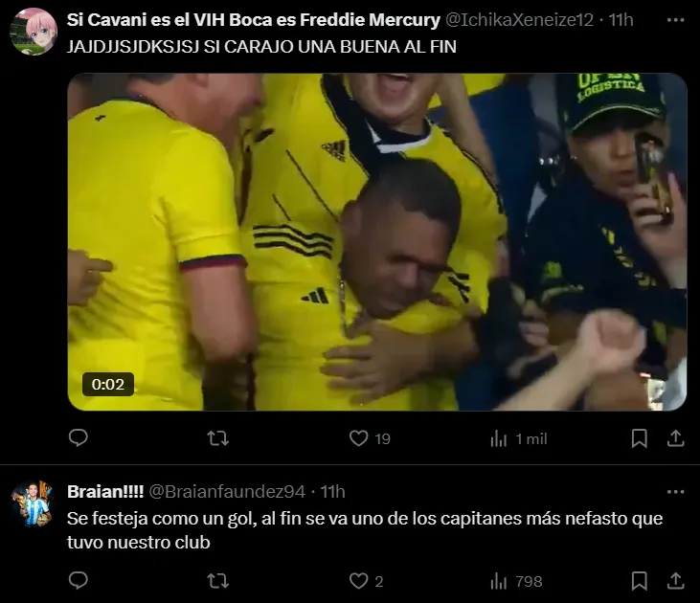
Task: Open the @IchikaXeneize12 handle link
Action: tap(519, 20)
